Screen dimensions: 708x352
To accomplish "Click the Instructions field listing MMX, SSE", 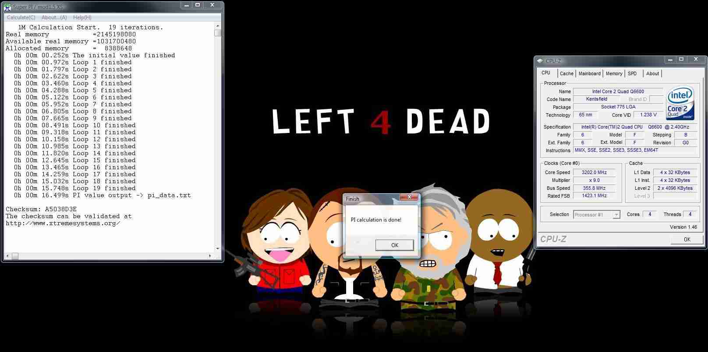I will [635, 150].
